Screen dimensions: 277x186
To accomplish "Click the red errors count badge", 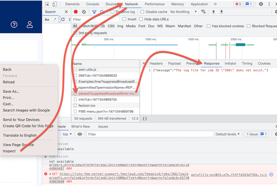I will 238,4.
